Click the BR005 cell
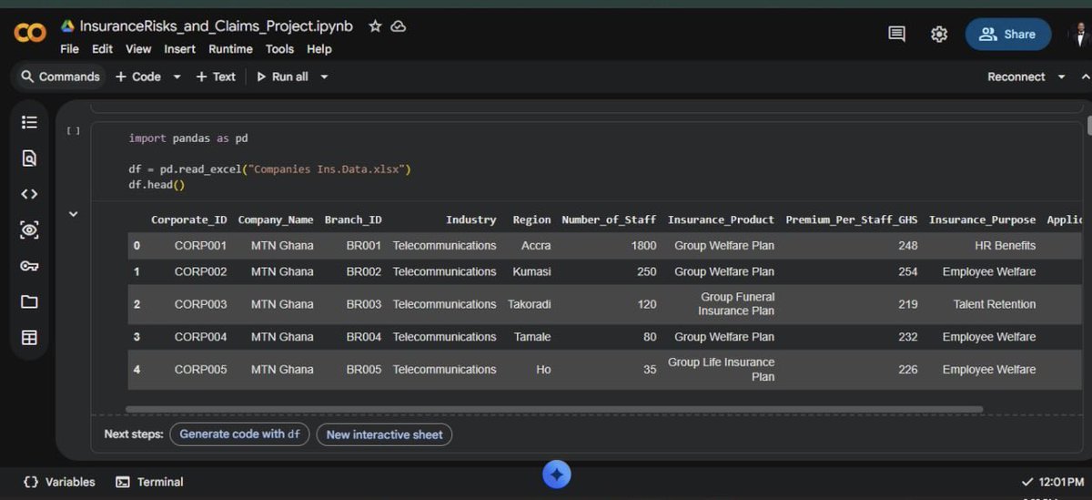Image resolution: width=1092 pixels, height=500 pixels. pos(364,370)
